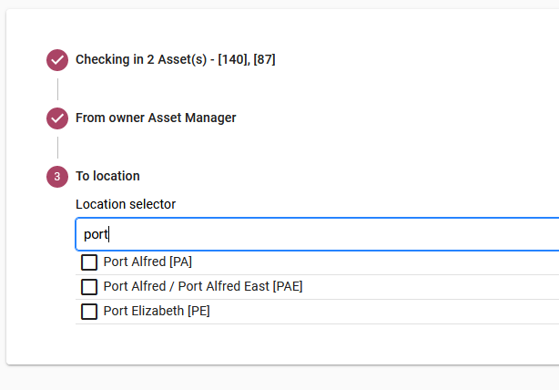Screen dimensions: 559x390
Task: Collapse the 'To location' step header
Action: (x=107, y=176)
